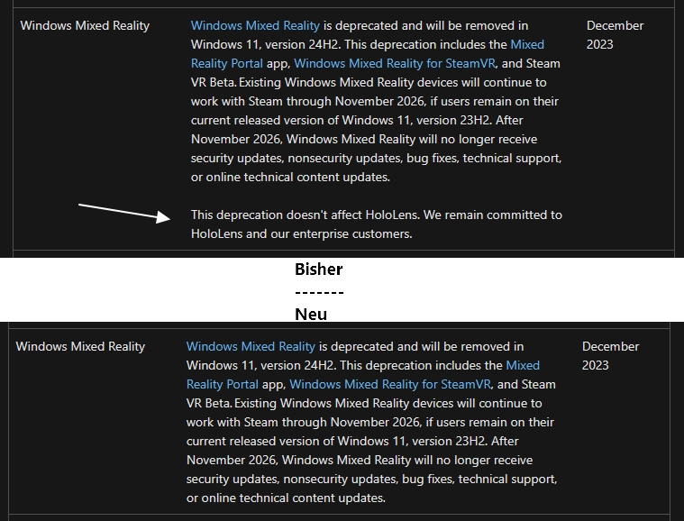Image resolution: width=684 pixels, height=521 pixels.
Task: Open the Reality Portal link in the Bisher table
Action: pos(227,64)
